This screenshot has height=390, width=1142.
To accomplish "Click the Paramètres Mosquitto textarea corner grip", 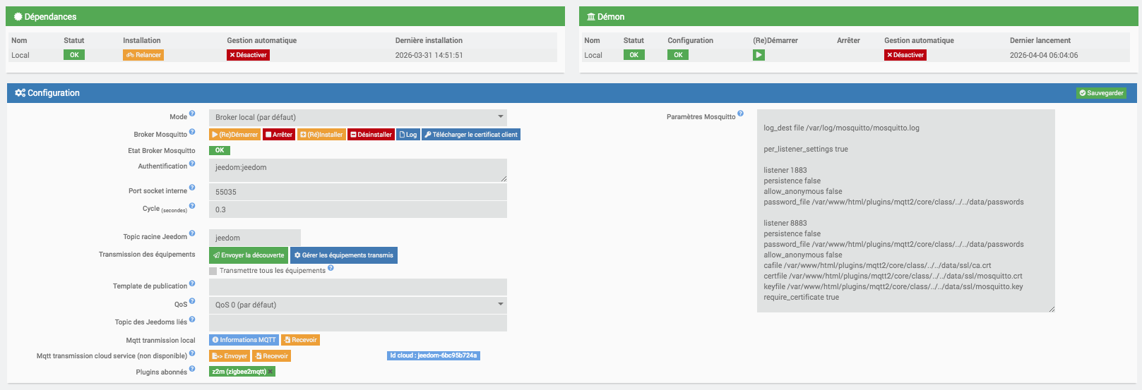I will (1052, 309).
